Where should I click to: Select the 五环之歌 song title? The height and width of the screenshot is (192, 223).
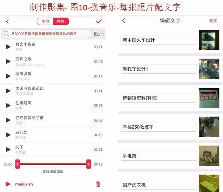(23, 59)
